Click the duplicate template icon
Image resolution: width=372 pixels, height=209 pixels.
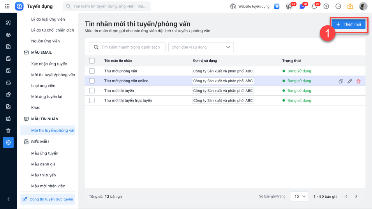[x=341, y=81]
